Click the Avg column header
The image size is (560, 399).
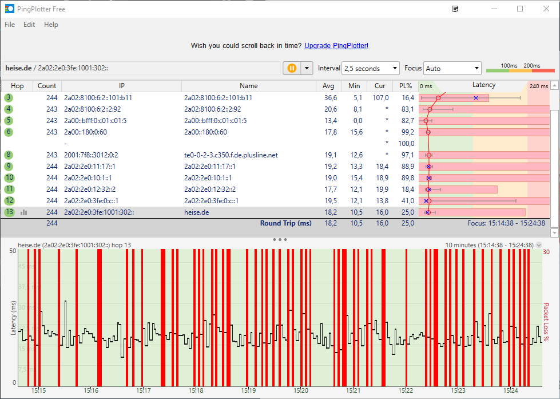[x=328, y=86]
